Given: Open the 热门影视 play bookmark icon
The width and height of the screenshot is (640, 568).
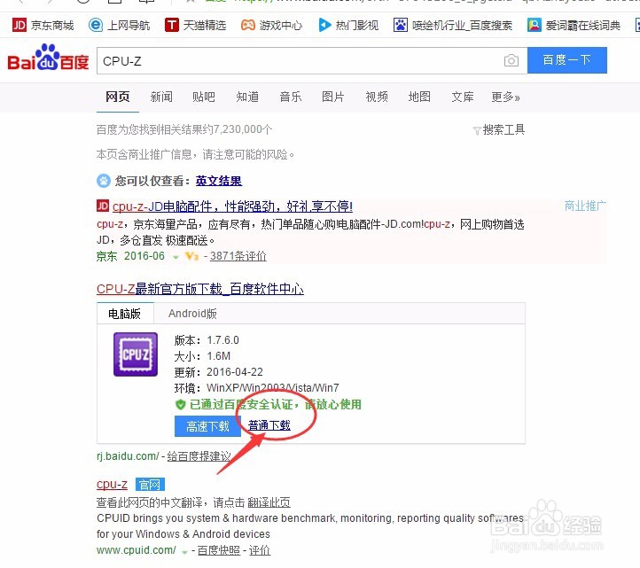Looking at the screenshot, I should (324, 26).
